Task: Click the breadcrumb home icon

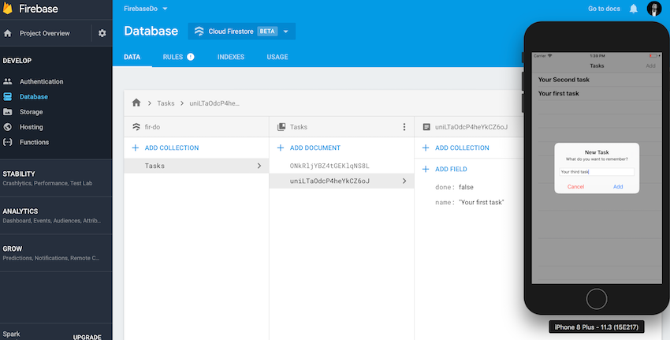Action: pyautogui.click(x=136, y=103)
